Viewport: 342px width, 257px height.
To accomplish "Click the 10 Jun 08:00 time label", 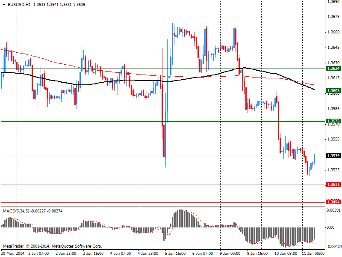I will [286, 254].
